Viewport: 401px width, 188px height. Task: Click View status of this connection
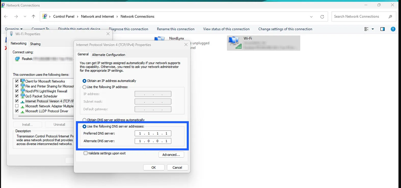(x=226, y=29)
